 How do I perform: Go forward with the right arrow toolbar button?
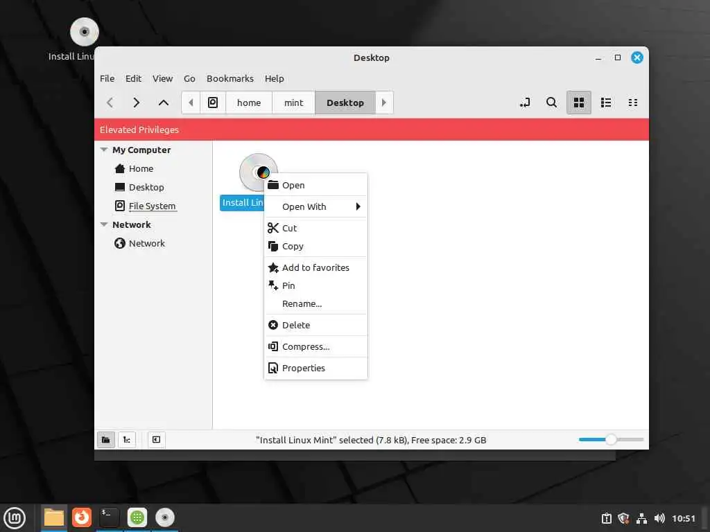point(137,103)
